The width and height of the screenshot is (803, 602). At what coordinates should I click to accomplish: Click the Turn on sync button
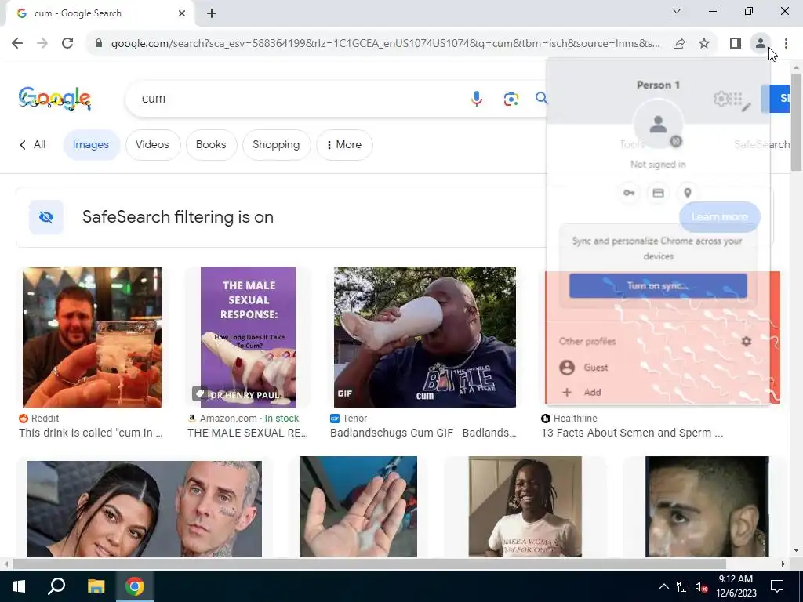coord(658,285)
